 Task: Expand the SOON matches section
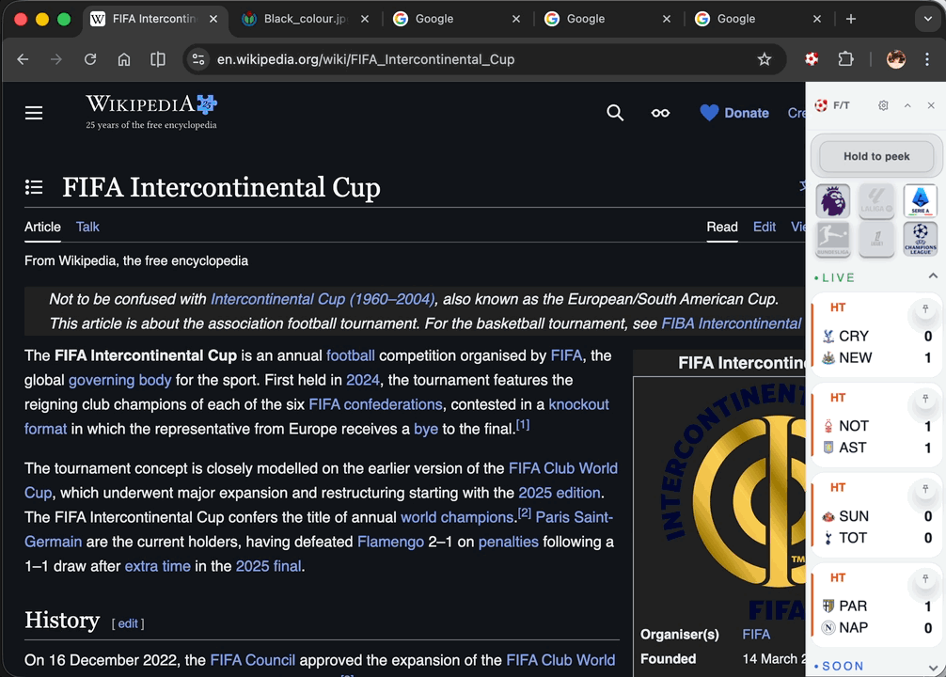click(x=933, y=668)
